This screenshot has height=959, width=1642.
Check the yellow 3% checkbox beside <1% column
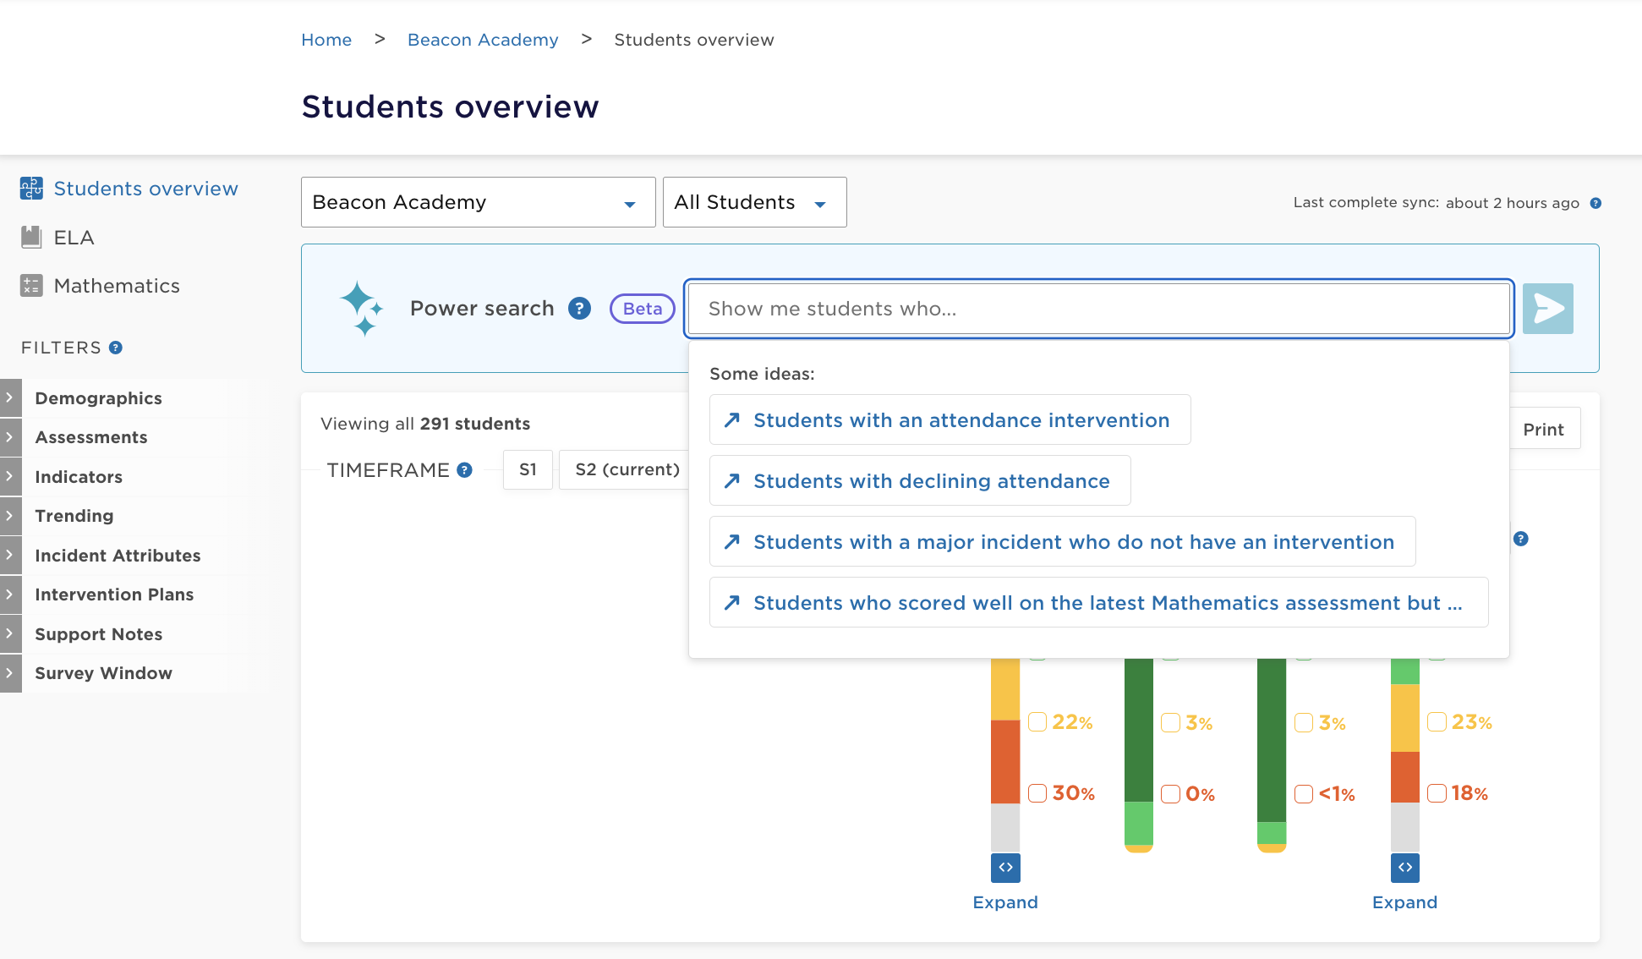[x=1304, y=723]
